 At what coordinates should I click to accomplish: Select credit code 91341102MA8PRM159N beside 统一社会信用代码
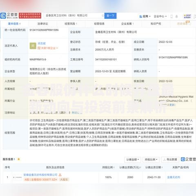[x=44, y=30]
